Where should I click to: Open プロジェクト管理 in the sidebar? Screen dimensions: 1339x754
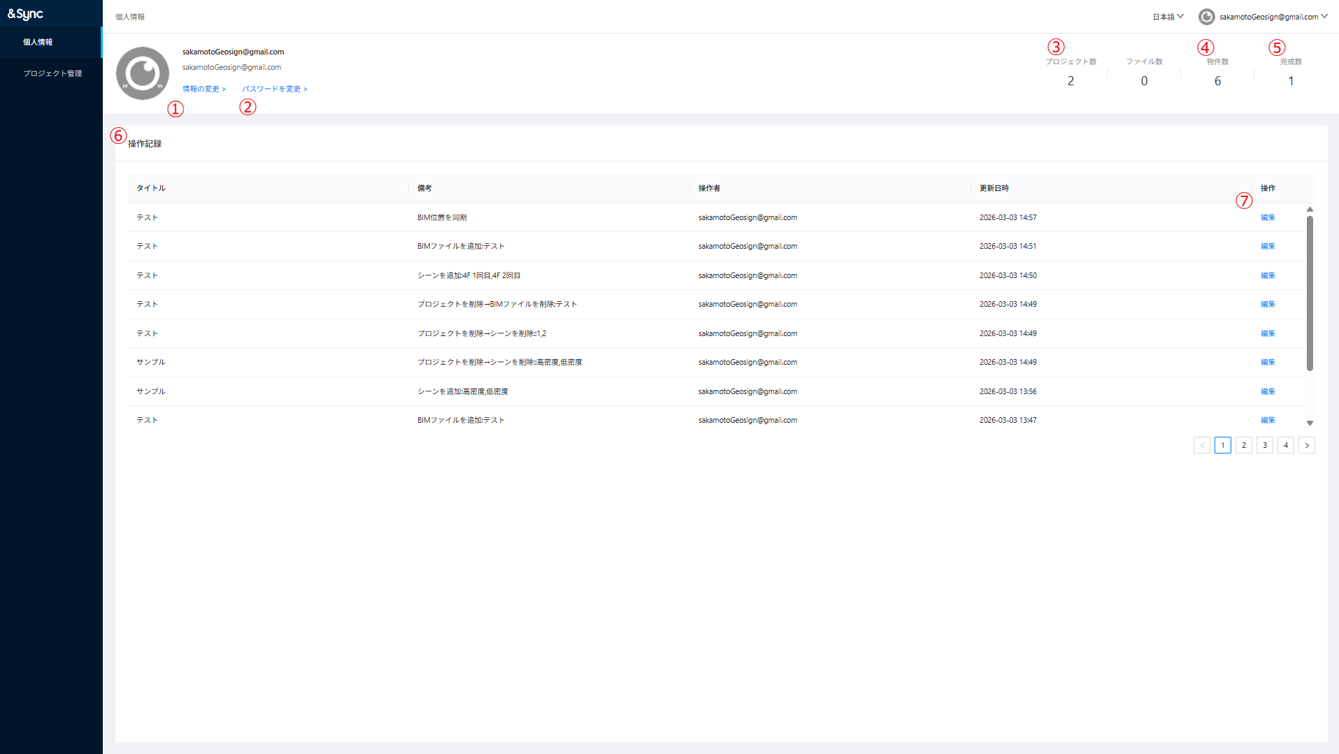52,73
